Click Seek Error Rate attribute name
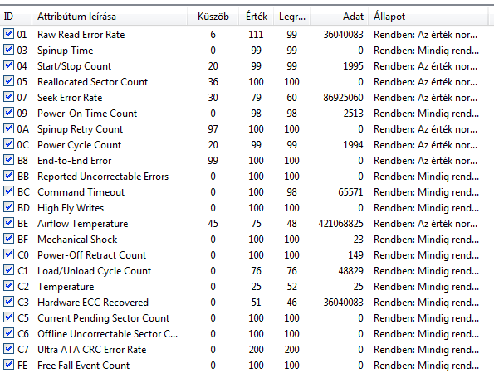 (70, 98)
